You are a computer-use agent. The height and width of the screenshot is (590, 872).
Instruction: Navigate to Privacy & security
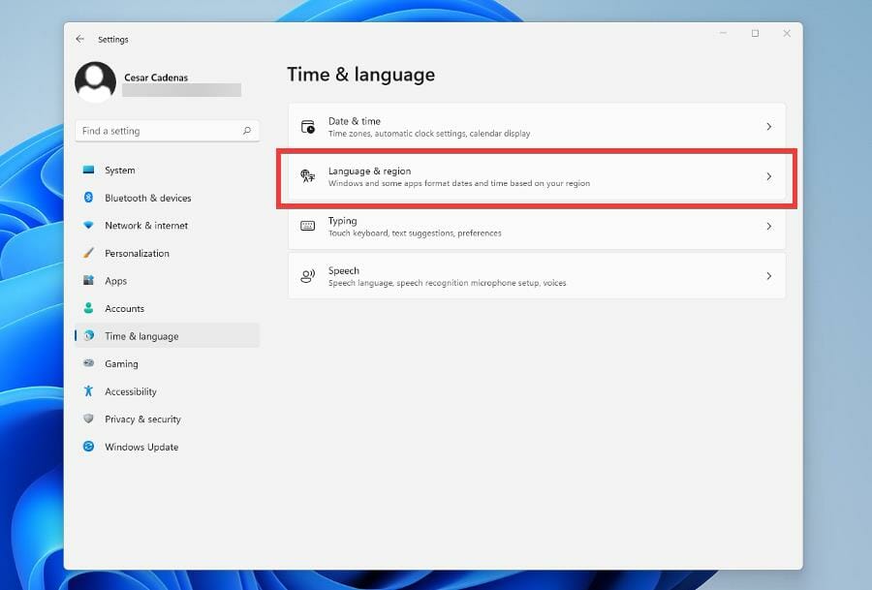point(143,419)
